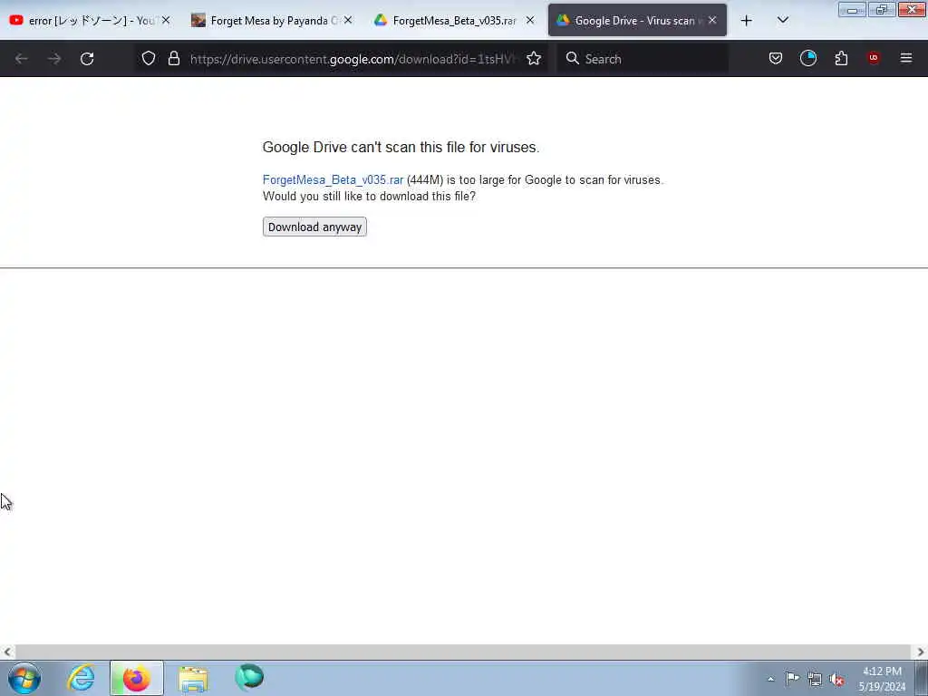Select the Google Drive Virus scan tab
The image size is (928, 696).
(x=637, y=21)
